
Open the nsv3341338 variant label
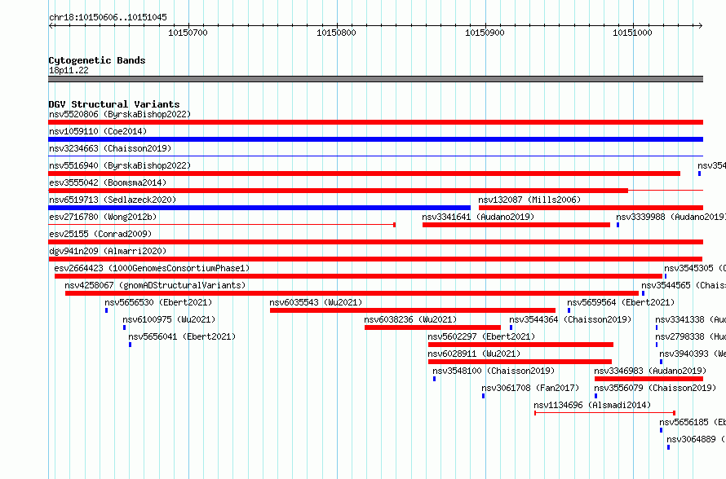690,319
